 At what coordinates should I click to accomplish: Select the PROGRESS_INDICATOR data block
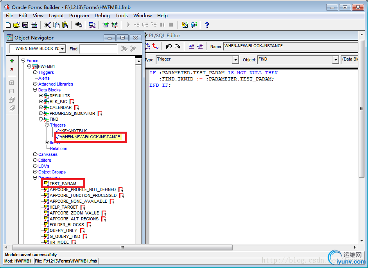click(x=72, y=113)
